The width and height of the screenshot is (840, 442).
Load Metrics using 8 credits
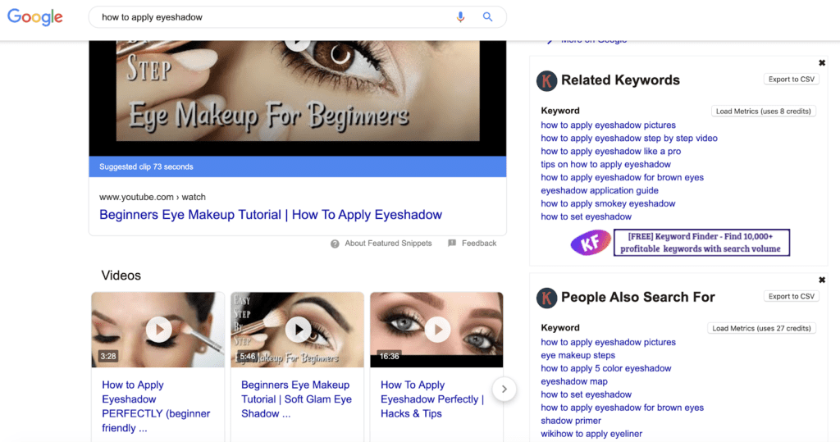764,112
